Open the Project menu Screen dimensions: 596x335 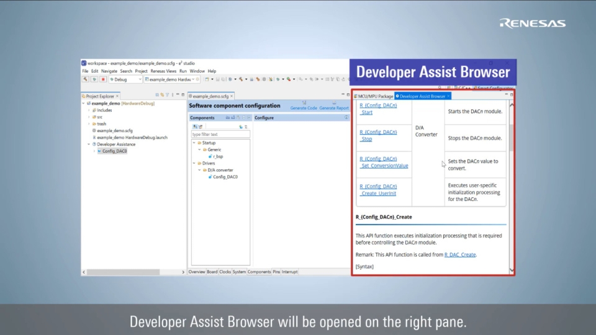[141, 71]
